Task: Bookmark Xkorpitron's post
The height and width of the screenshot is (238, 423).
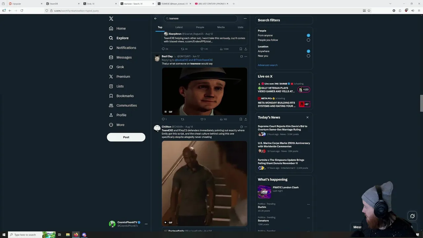Action: 241,49
